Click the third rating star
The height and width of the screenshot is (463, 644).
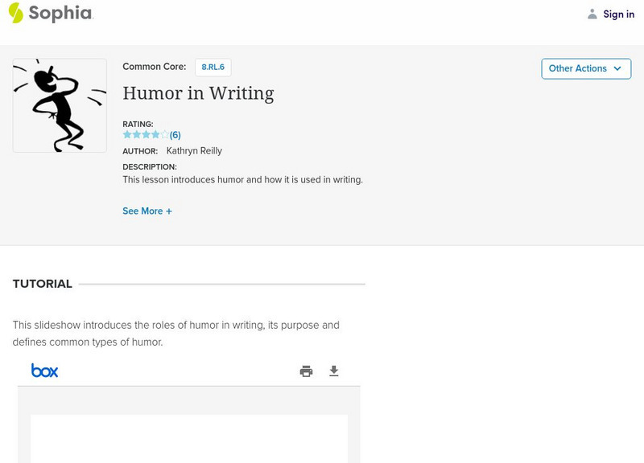[147, 135]
